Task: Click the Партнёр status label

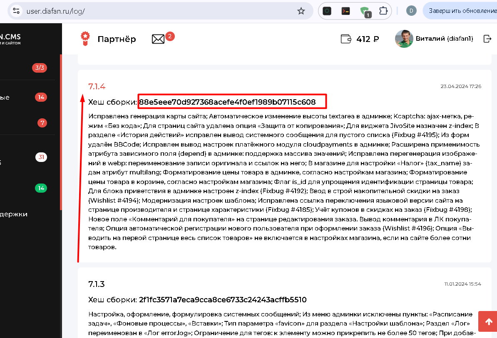Action: [x=117, y=39]
